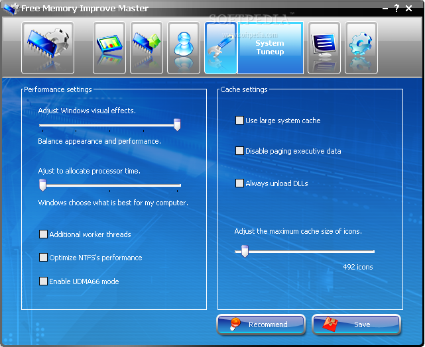Click 'Adjust the maximum cache size of icons.' label

coord(298,231)
